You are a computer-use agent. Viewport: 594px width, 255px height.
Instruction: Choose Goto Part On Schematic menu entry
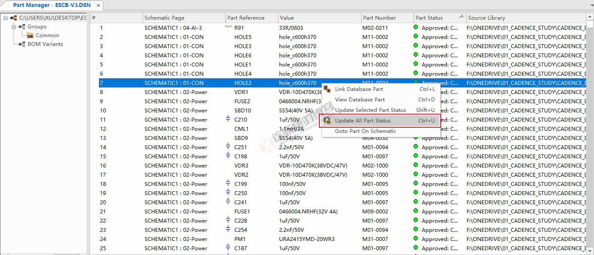pyautogui.click(x=365, y=131)
